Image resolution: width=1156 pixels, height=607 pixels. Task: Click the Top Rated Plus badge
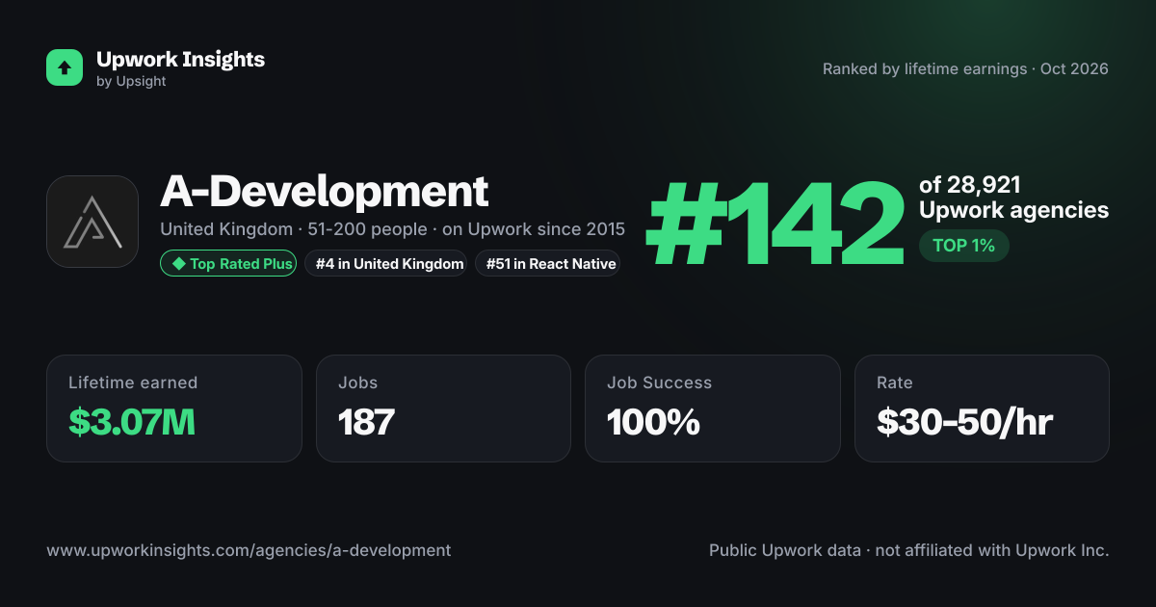pos(227,263)
